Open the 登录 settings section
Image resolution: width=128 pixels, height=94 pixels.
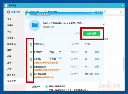[x=9, y=19]
